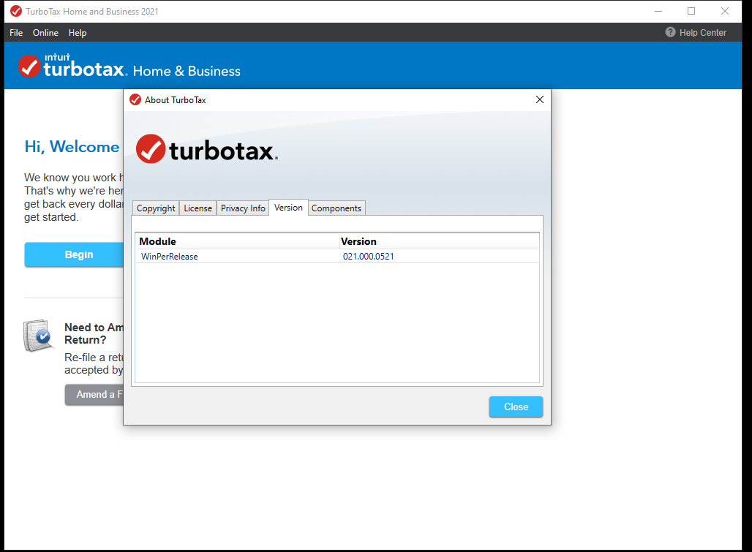Click the TurboTax logo in About dialog
Image resolution: width=752 pixels, height=552 pixels.
click(207, 149)
